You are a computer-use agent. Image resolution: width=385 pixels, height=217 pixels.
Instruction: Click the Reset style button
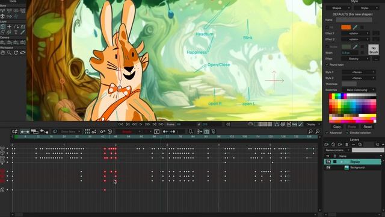click(x=368, y=127)
